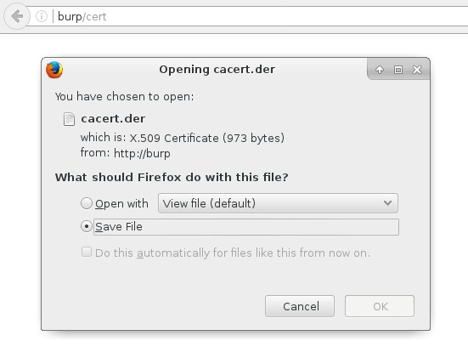
Task: Open the site information icon beside burp/cert
Action: point(42,16)
